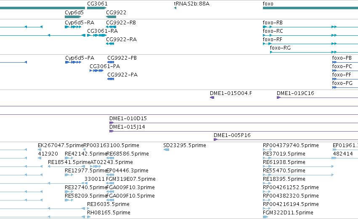Click the RE58209.5prime EST label
This screenshot has width=358, height=219.
point(86,196)
